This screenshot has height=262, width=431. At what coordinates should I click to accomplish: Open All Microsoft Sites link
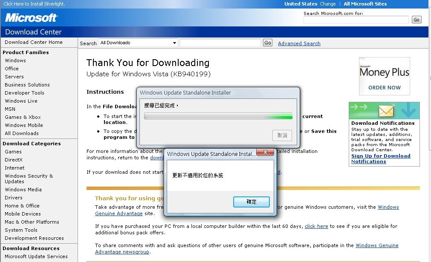365,4
